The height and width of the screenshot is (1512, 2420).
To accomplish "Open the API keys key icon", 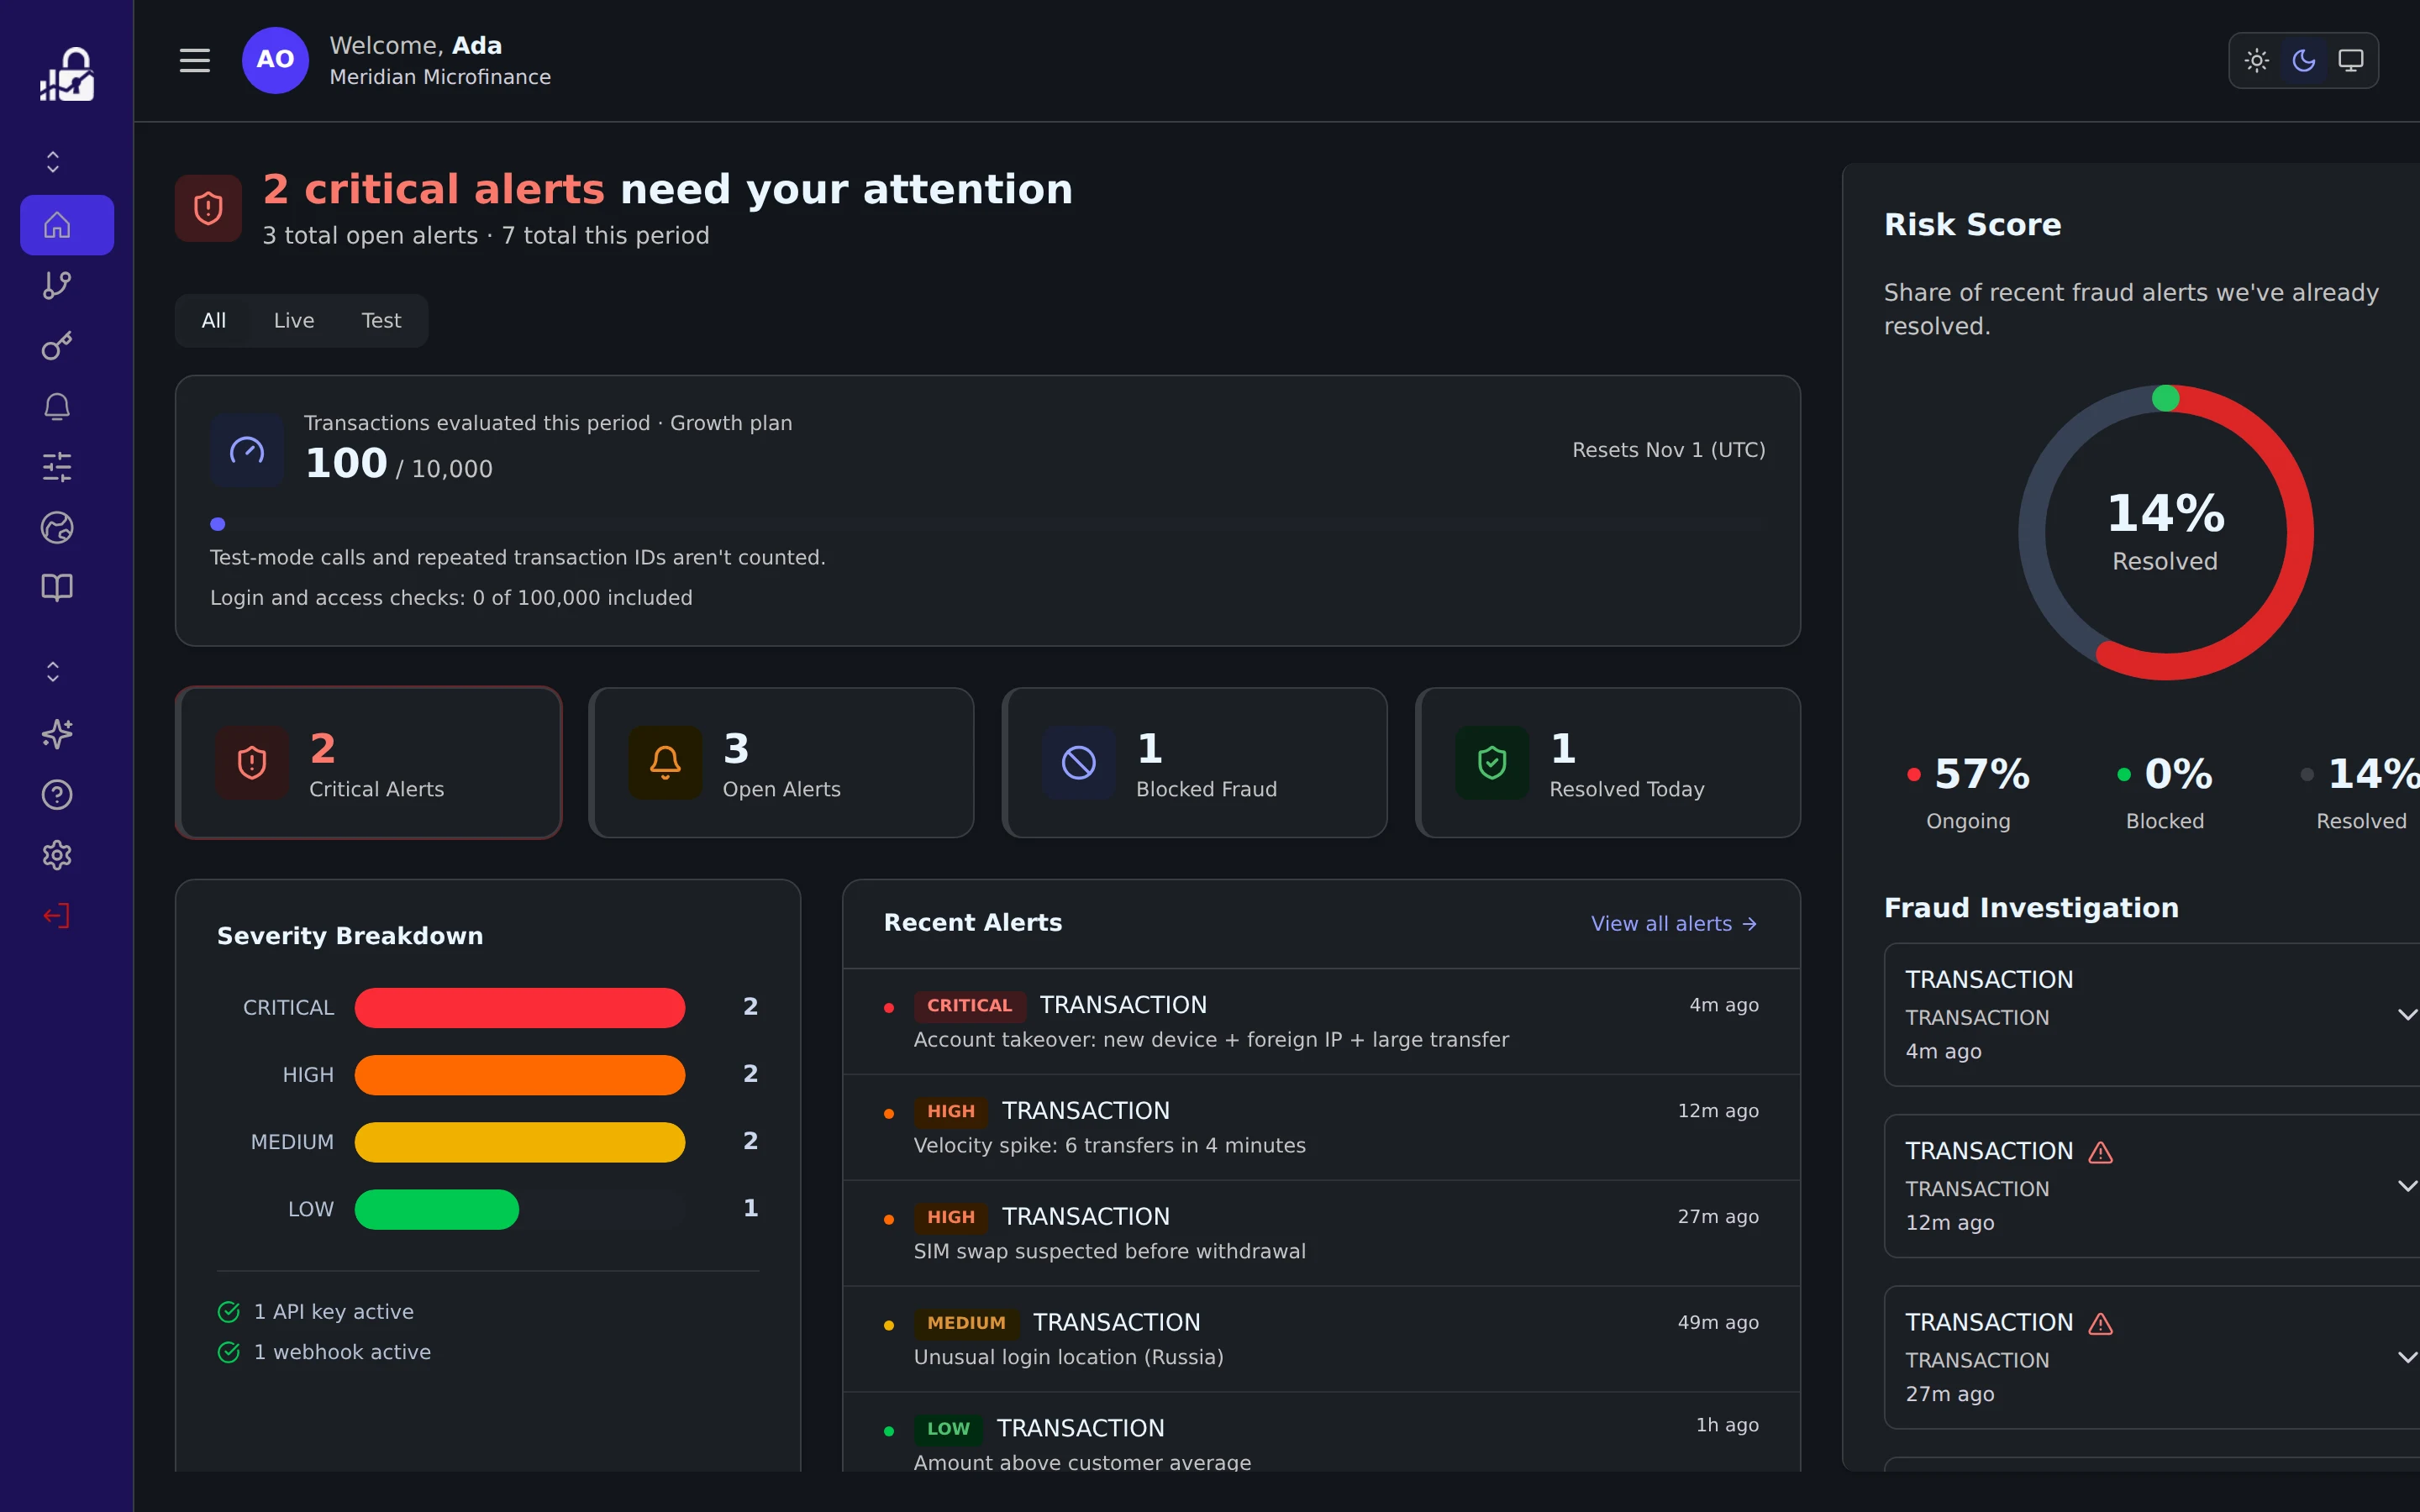I will point(57,346).
